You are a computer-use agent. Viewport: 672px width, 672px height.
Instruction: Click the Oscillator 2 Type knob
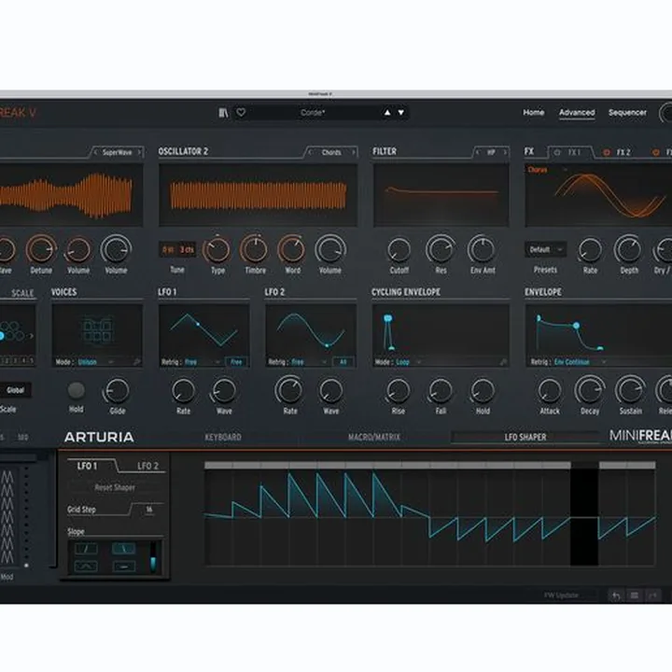coord(217,249)
